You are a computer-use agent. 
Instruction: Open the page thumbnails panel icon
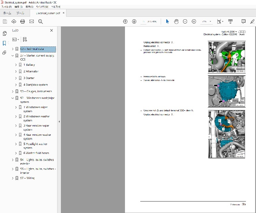coord(4,33)
